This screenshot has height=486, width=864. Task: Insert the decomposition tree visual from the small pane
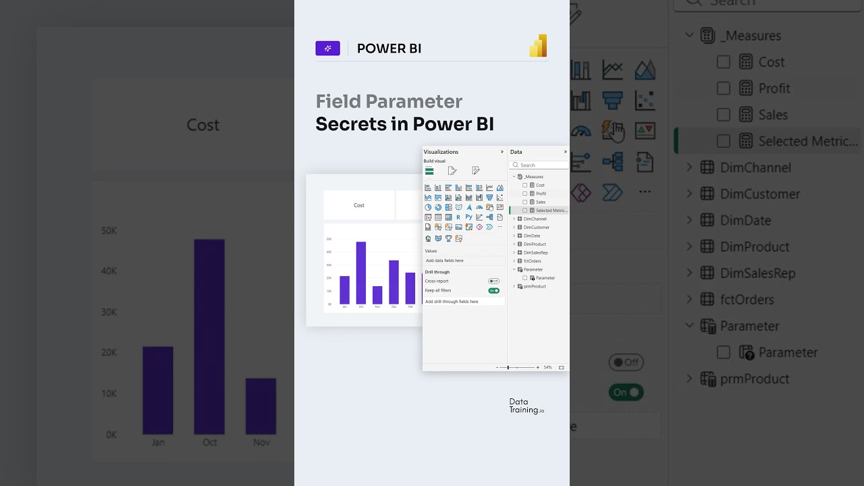[489, 217]
